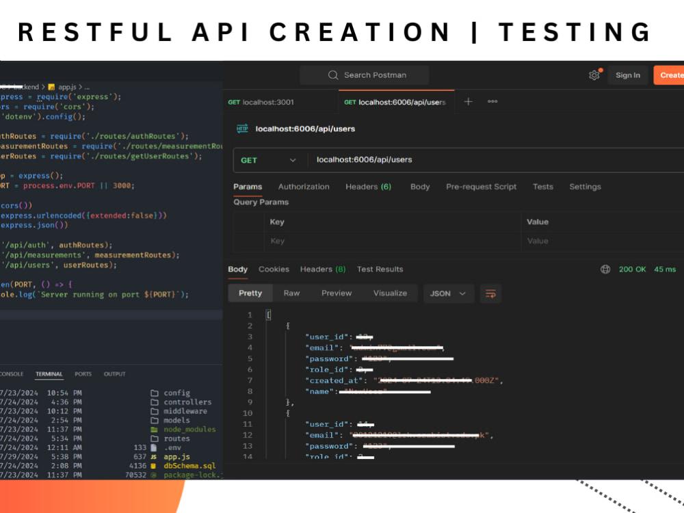
Task: Click the Key column header
Action: 277,222
